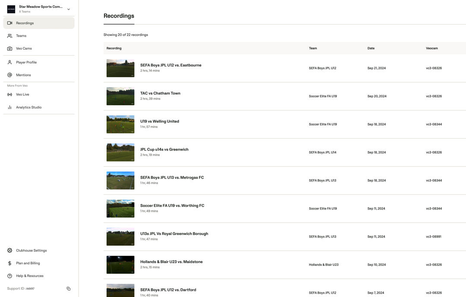Image resolution: width=466 pixels, height=297 pixels.
Task: Click the Clubhouse Settings gear icon
Action: pos(9,250)
